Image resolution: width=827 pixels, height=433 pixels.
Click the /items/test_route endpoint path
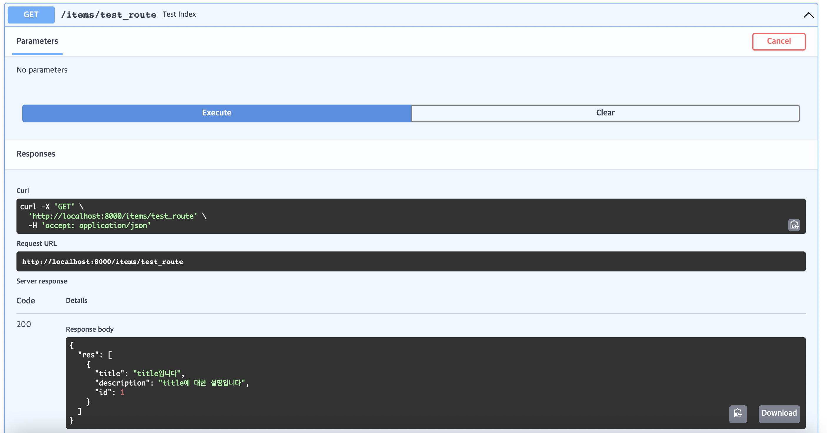click(109, 15)
